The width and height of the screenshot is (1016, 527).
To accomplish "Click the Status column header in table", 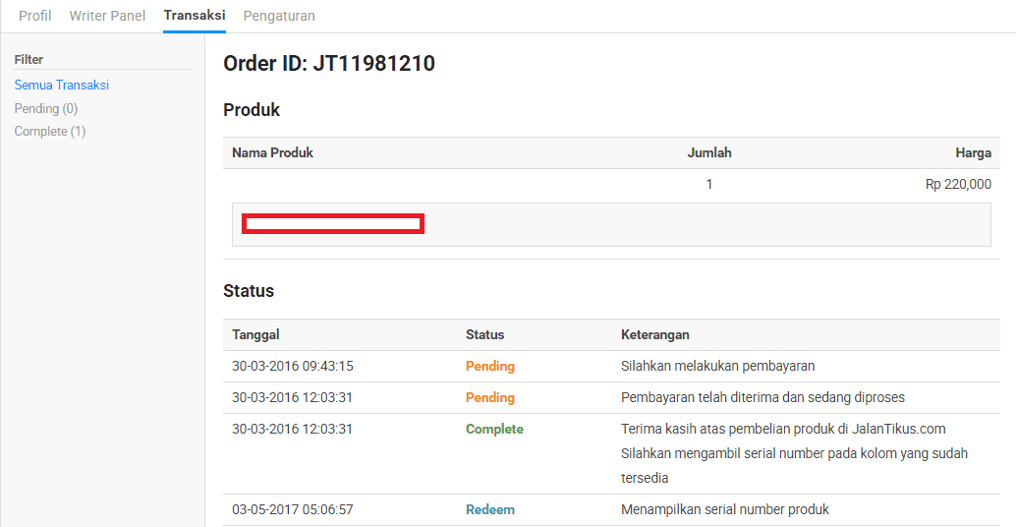I will (484, 334).
